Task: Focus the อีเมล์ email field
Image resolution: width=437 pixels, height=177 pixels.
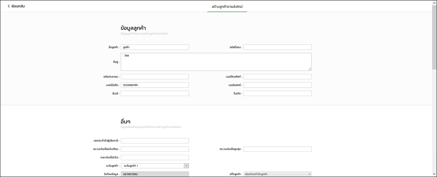Action: 155,93
